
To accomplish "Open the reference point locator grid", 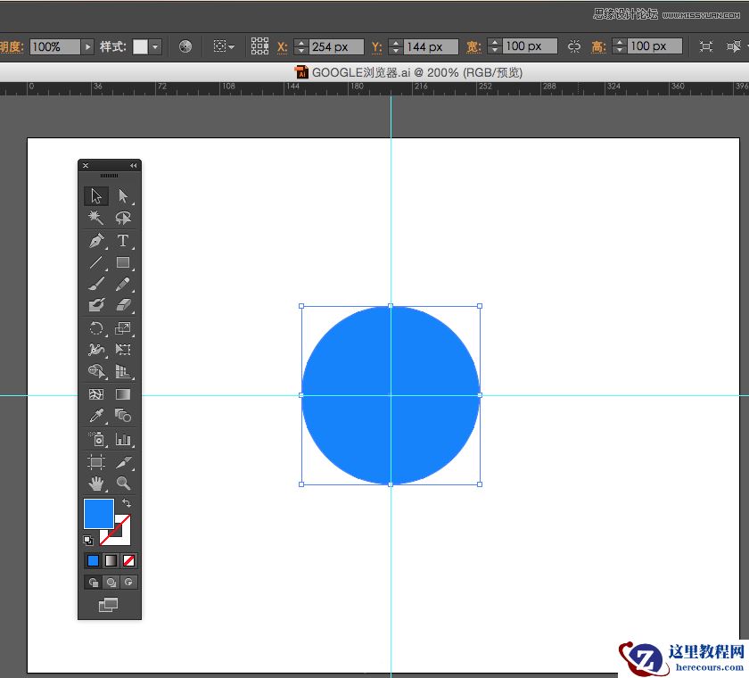I will [x=259, y=45].
